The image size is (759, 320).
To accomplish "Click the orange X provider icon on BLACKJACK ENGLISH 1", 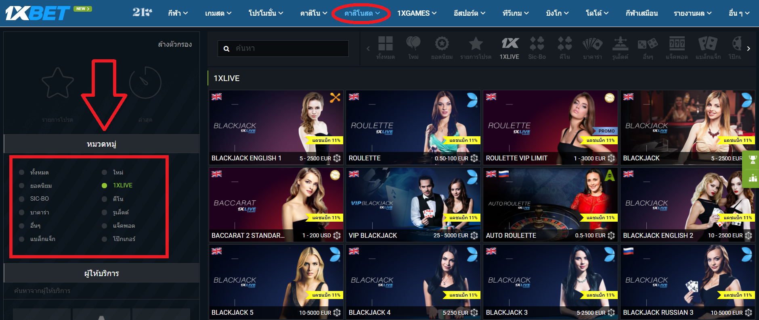I will pos(335,98).
